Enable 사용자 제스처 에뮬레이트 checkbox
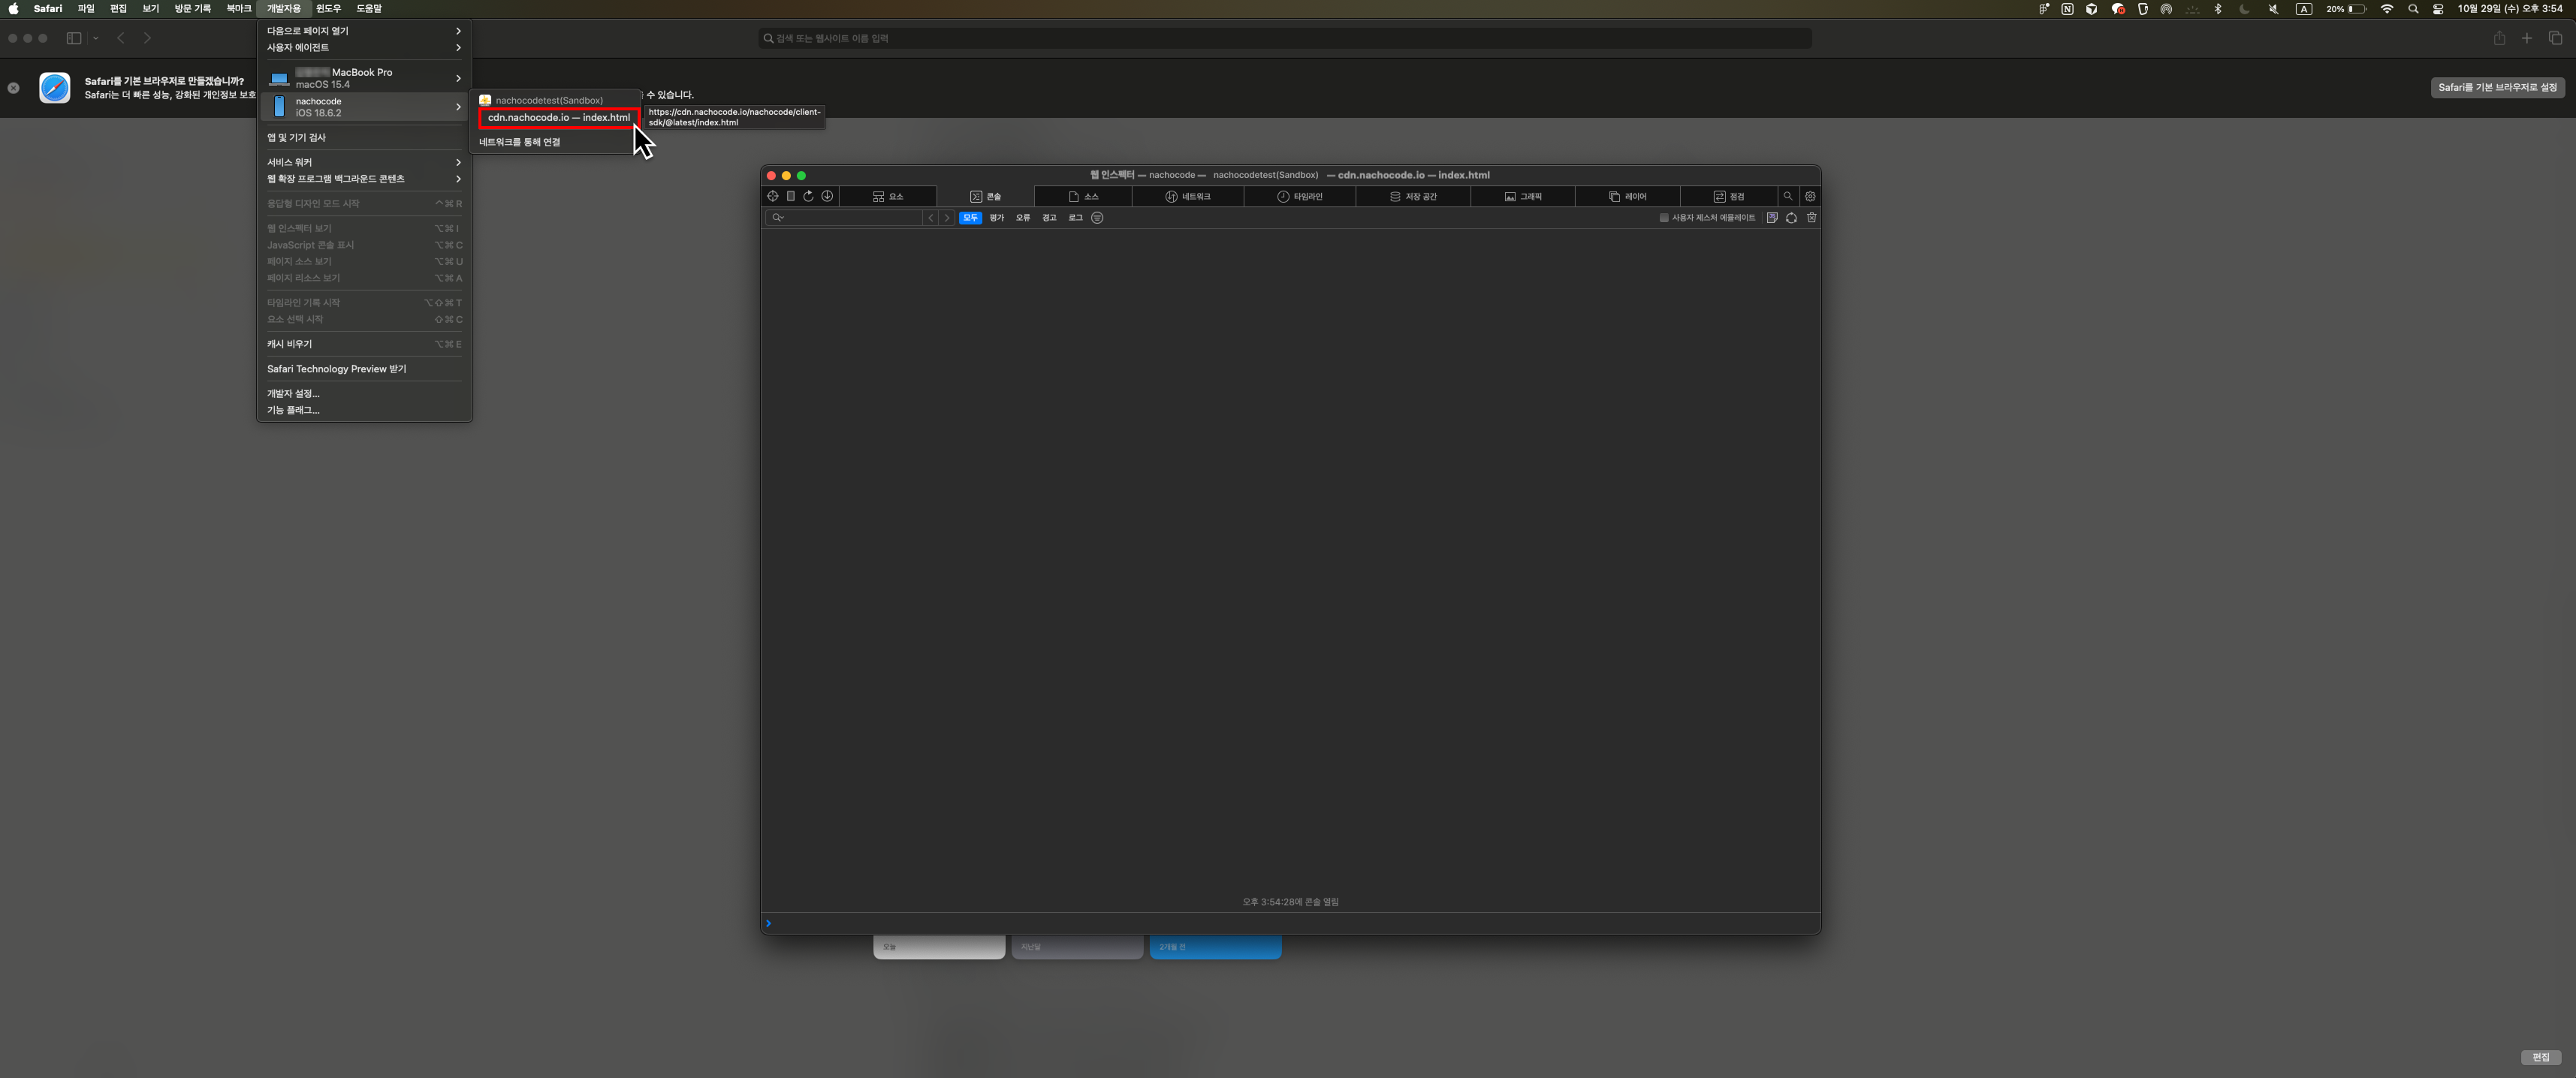This screenshot has height=1078, width=2576. click(1663, 217)
